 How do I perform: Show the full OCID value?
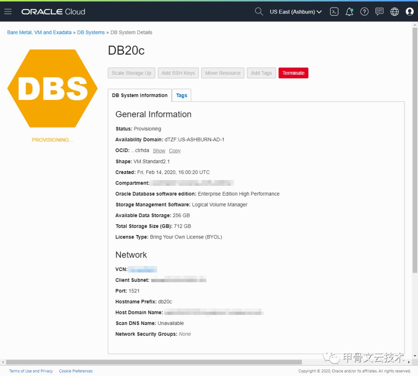click(159, 151)
